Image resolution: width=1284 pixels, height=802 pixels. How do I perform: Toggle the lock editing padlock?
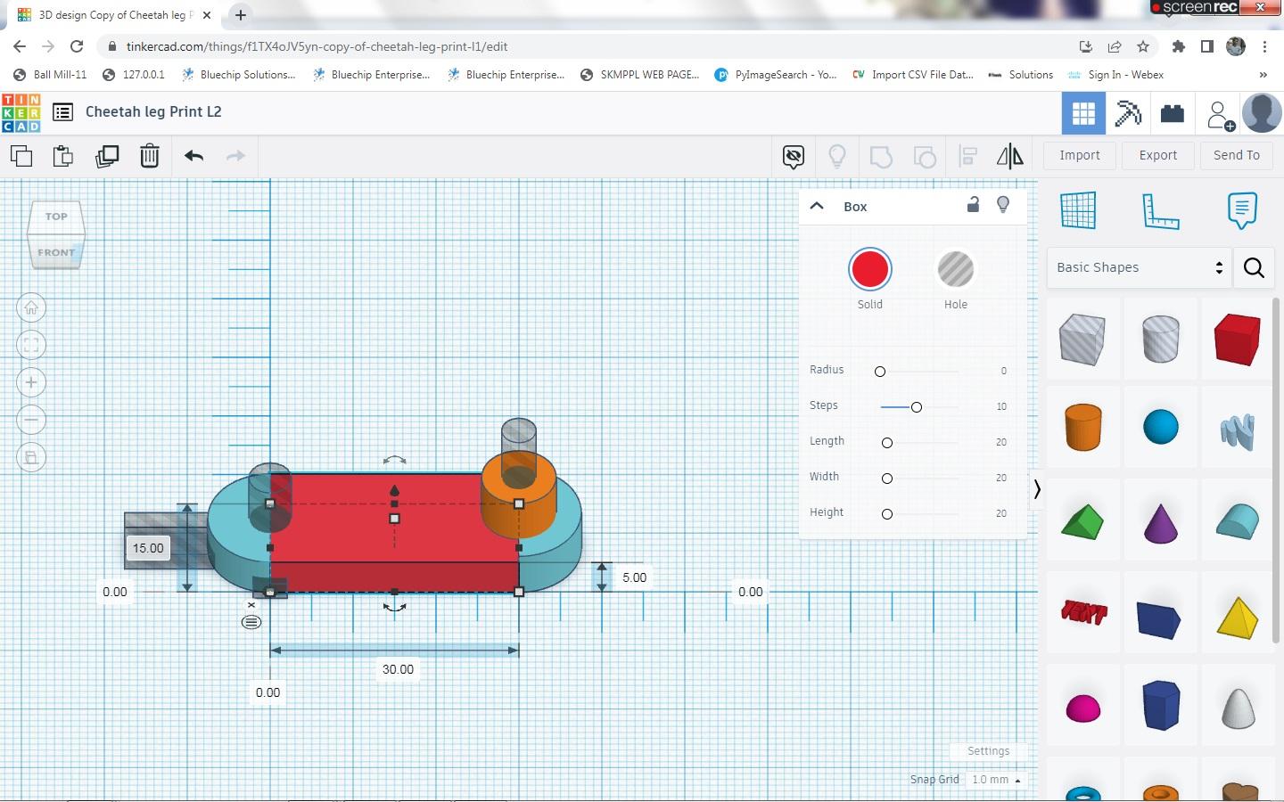(x=973, y=205)
